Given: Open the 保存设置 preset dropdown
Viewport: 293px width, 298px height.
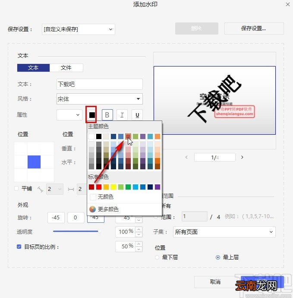Looking at the screenshot, I should point(79,29).
